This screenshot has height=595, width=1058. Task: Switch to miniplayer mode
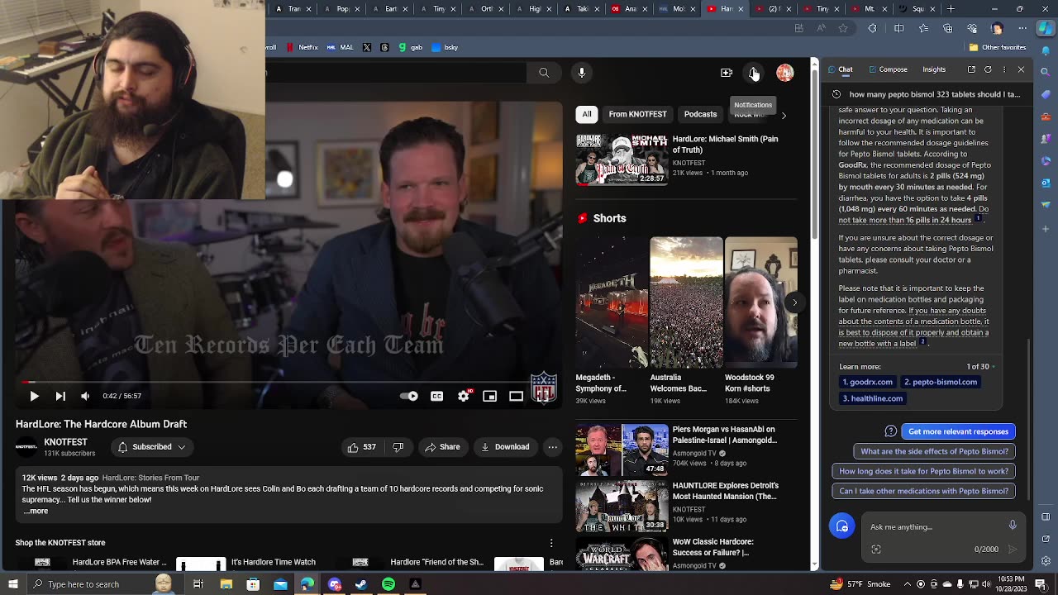click(x=489, y=397)
